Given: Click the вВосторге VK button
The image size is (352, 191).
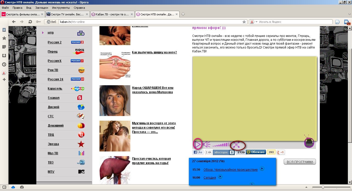Looking at the screenshot, I should click(x=224, y=152).
